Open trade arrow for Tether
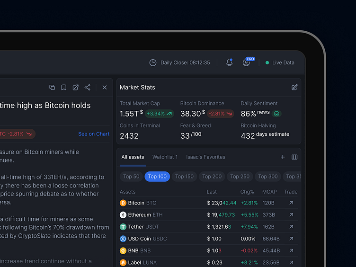Screen dimensions: 356x267 click(291, 227)
